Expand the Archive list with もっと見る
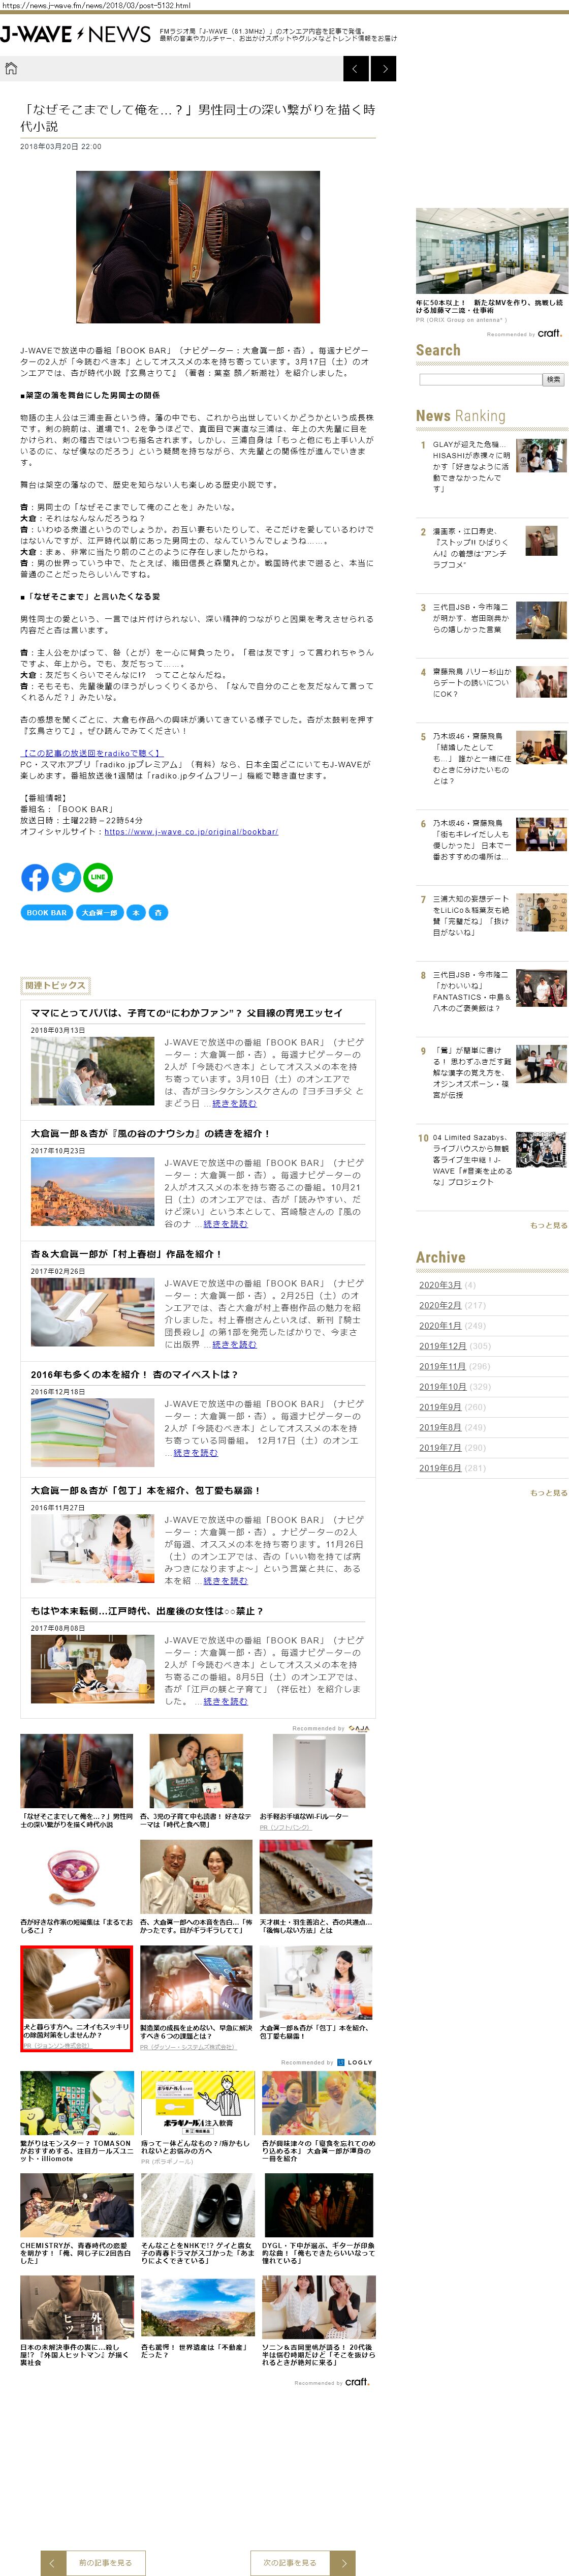Viewport: 569px width, 2576px height. (x=548, y=1493)
